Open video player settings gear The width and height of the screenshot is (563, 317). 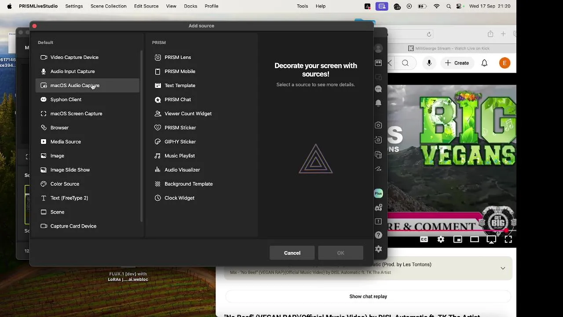pyautogui.click(x=441, y=240)
